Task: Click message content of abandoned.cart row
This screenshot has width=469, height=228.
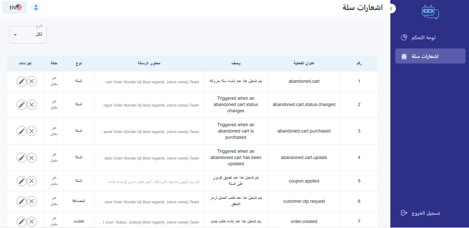Action: pyautogui.click(x=150, y=82)
